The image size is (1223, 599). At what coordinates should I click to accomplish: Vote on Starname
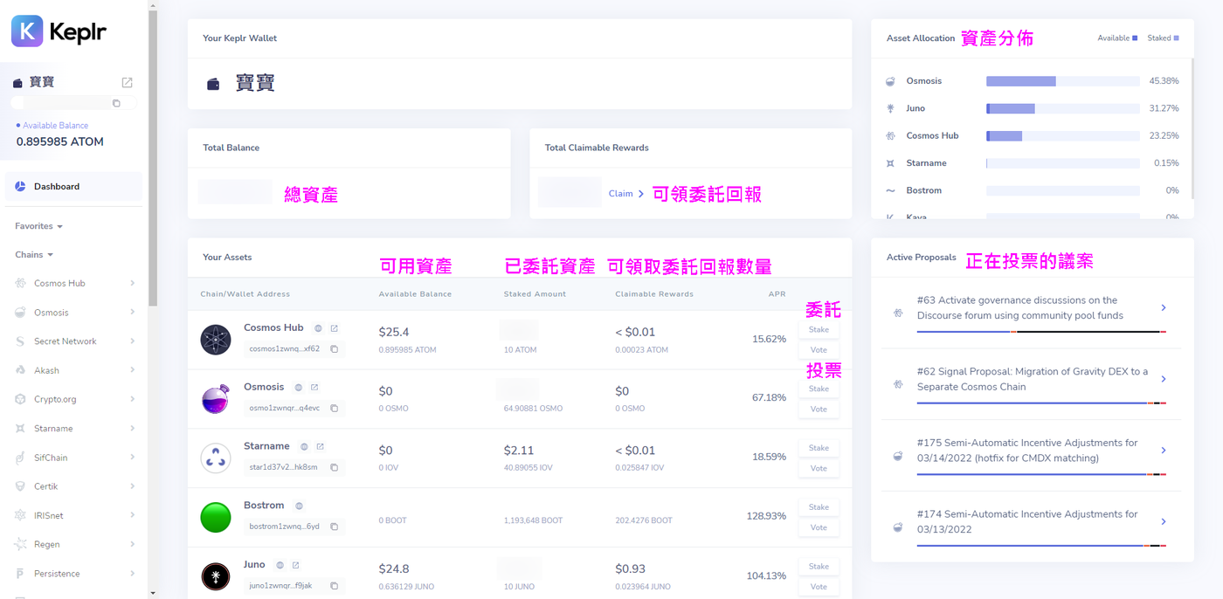(x=819, y=469)
